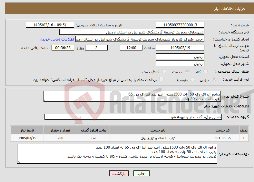Click the buyer organization name field
This screenshot has width=254, height=182.
[x=132, y=32]
